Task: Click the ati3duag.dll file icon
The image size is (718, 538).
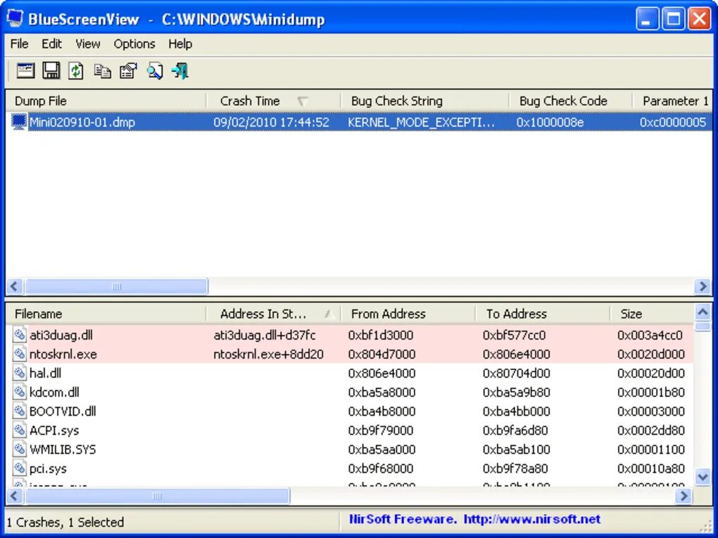Action: click(19, 335)
